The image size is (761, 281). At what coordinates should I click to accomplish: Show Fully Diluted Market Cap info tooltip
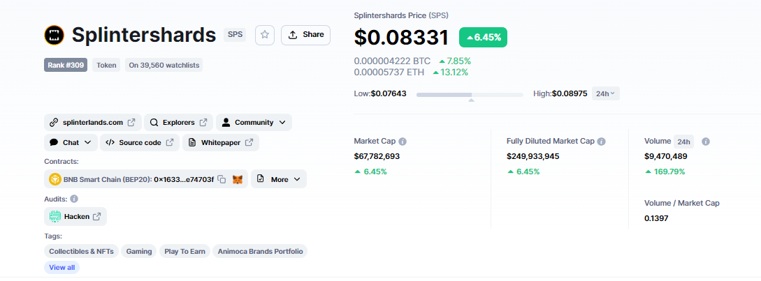click(602, 142)
